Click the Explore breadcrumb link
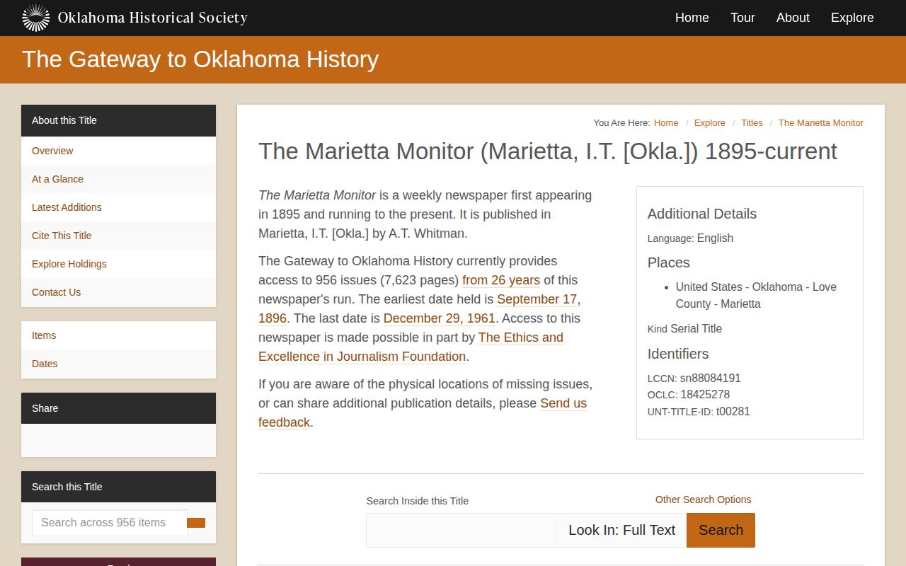The height and width of the screenshot is (566, 906). [x=710, y=123]
